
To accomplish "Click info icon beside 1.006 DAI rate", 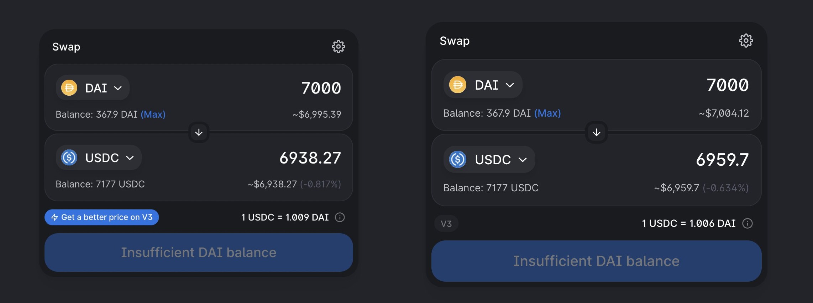I will [747, 223].
